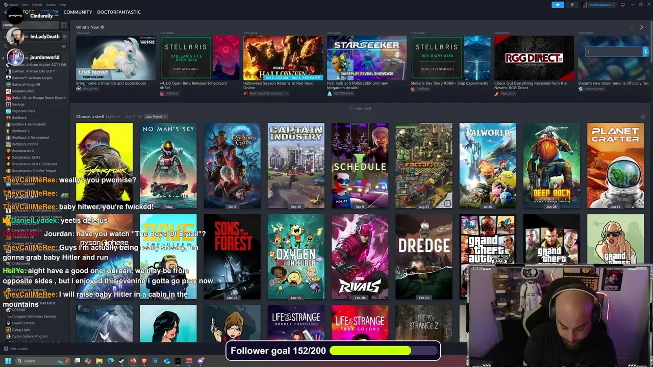The height and width of the screenshot is (367, 653).
Task: Select the Factorio game cover
Action: click(424, 166)
